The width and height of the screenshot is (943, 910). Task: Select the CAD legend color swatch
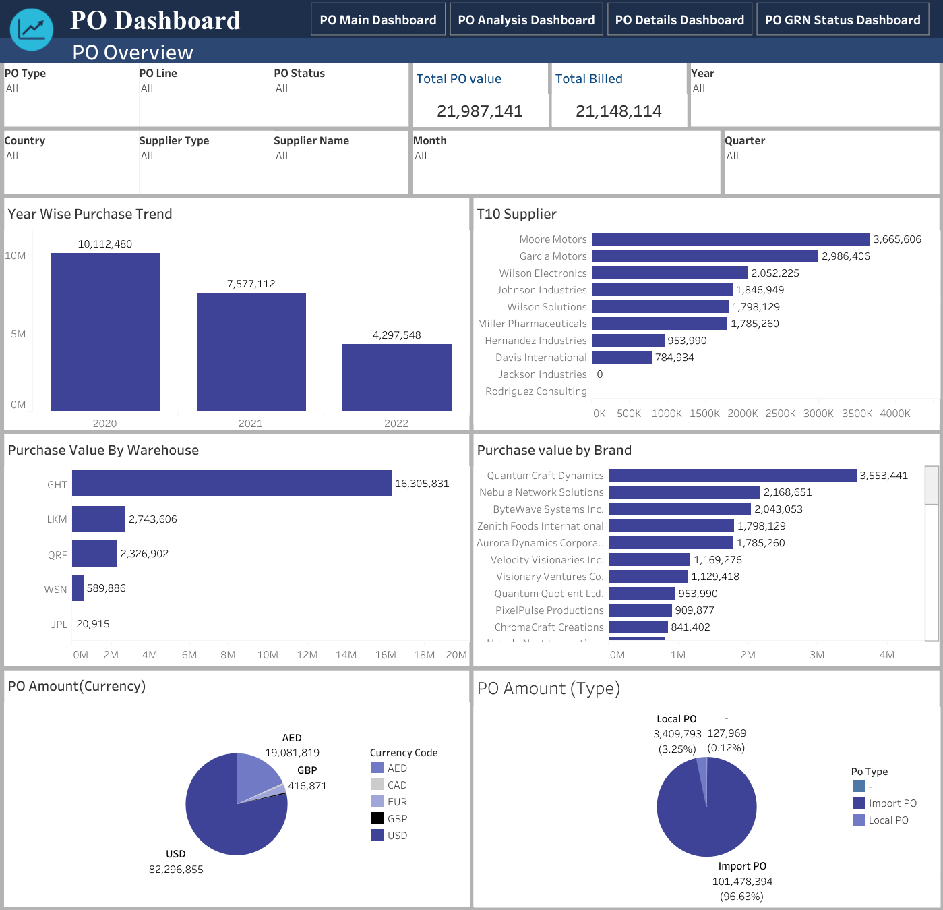click(377, 785)
